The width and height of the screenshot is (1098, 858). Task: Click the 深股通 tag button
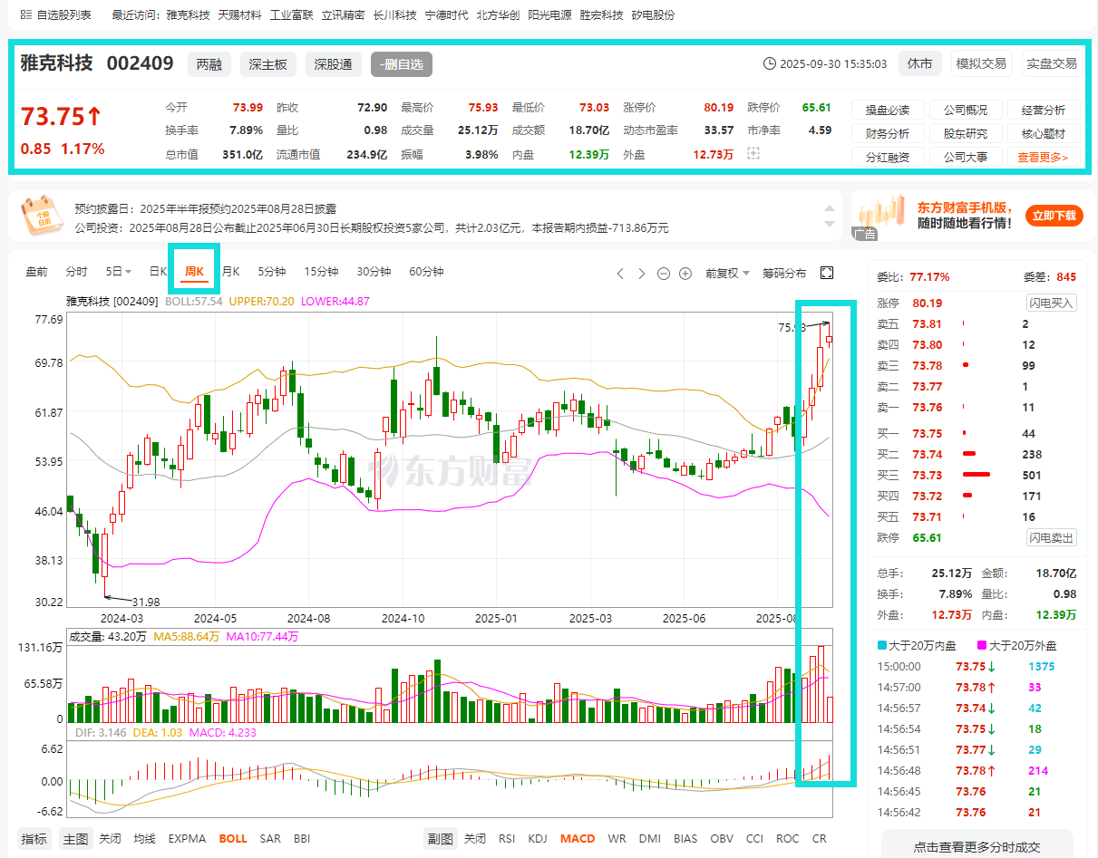[333, 64]
